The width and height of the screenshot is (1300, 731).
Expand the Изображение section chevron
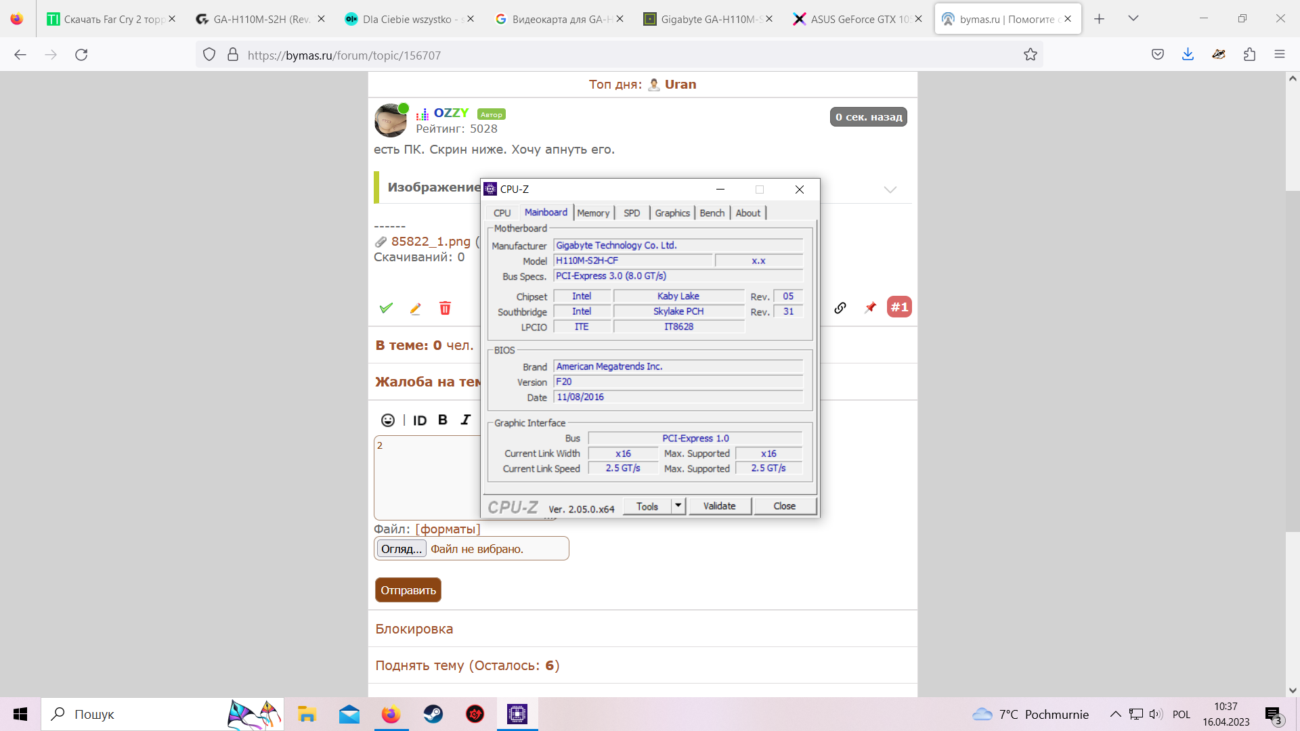click(890, 190)
